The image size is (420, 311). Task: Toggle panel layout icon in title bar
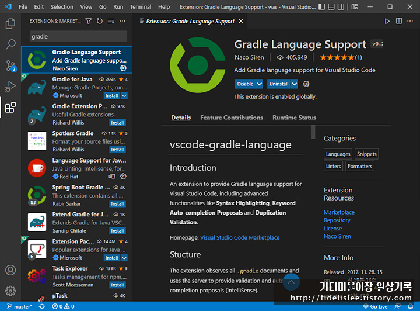331,6
